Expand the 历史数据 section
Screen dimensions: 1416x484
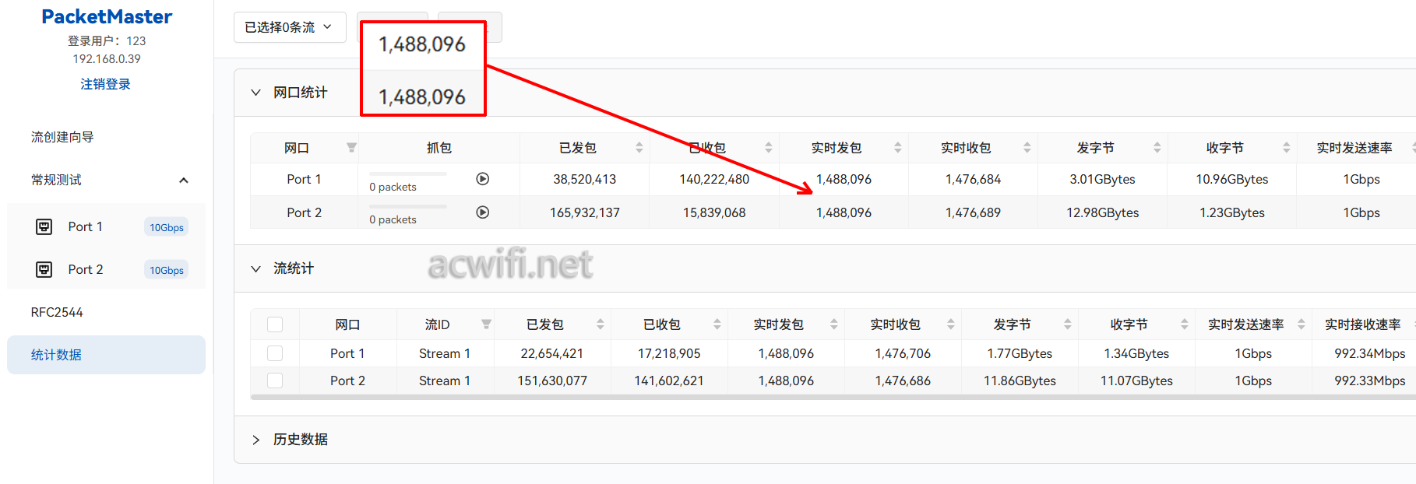click(255, 440)
